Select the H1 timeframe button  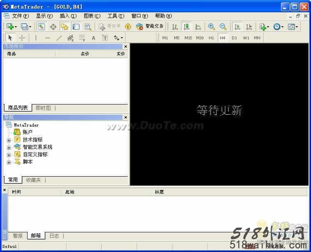click(211, 38)
